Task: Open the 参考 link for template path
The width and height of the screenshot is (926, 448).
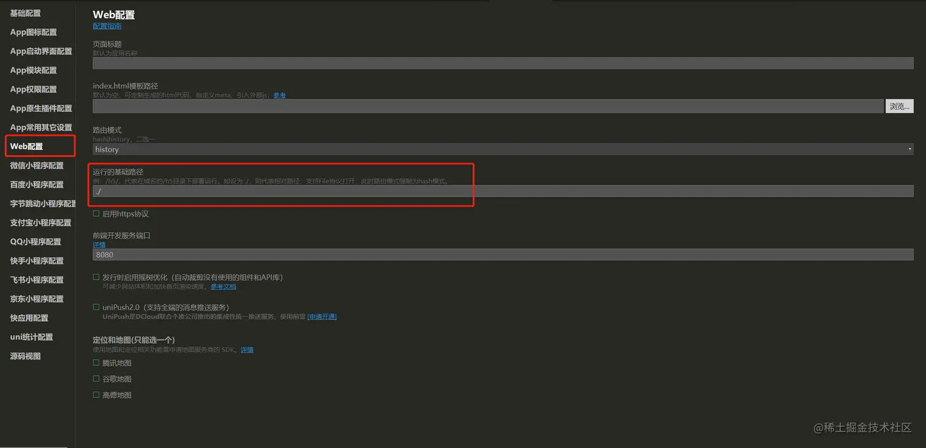Action: pos(279,95)
